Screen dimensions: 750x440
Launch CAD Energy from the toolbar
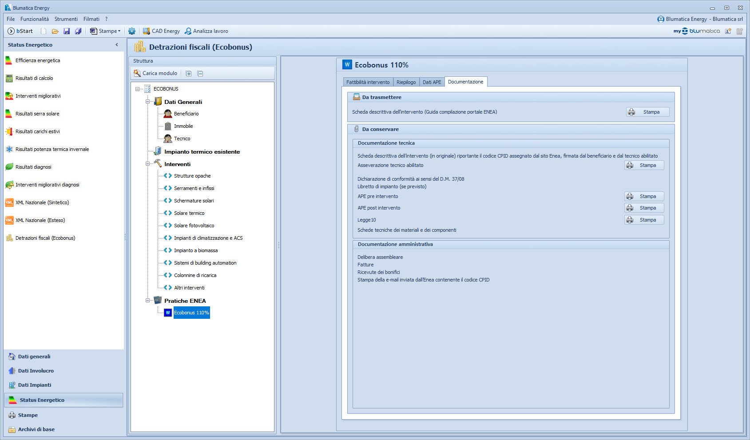(161, 31)
